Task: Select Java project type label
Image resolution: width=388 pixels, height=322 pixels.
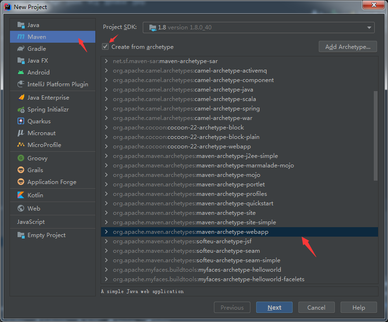Action: click(x=33, y=25)
